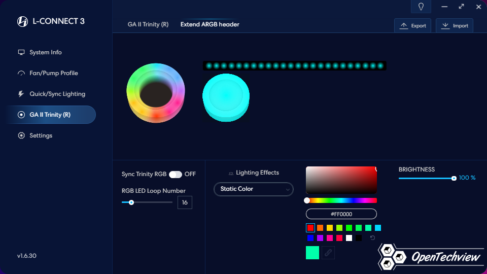Select the spring green preset swatch
The width and height of the screenshot is (487, 274).
(359, 228)
